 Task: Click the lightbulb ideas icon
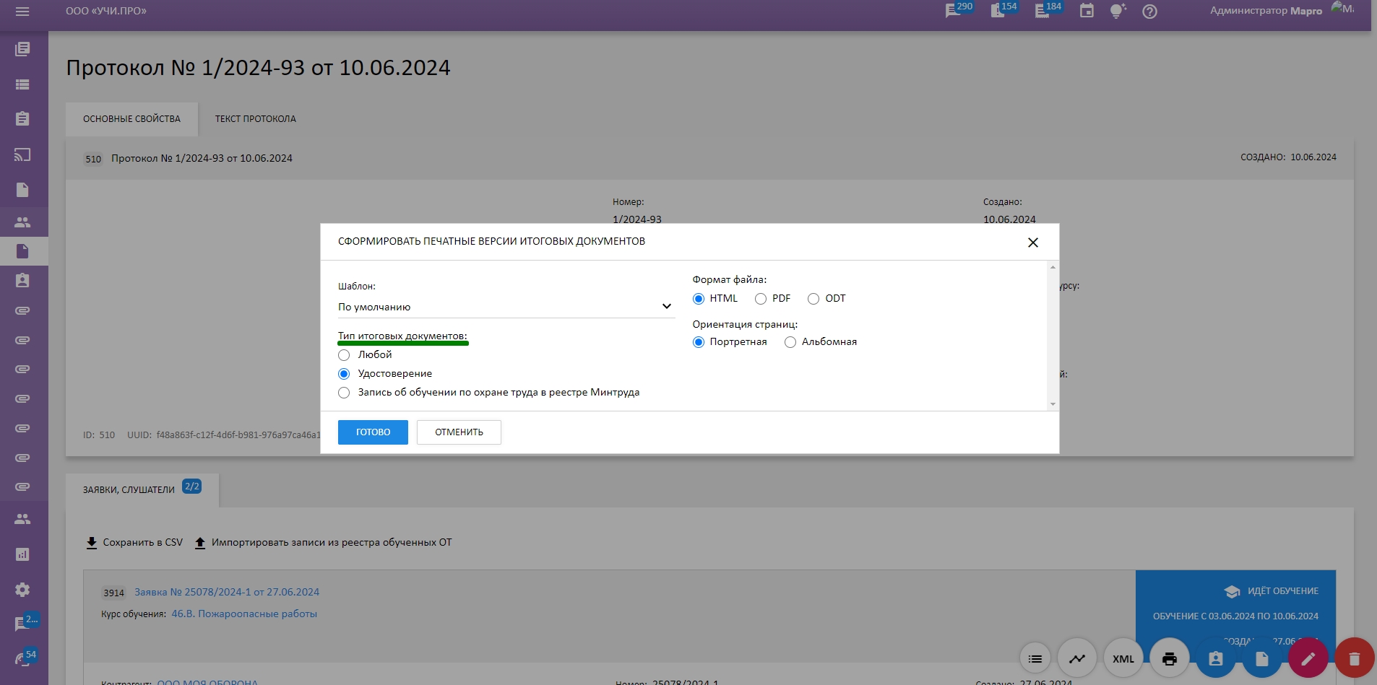tap(1118, 11)
